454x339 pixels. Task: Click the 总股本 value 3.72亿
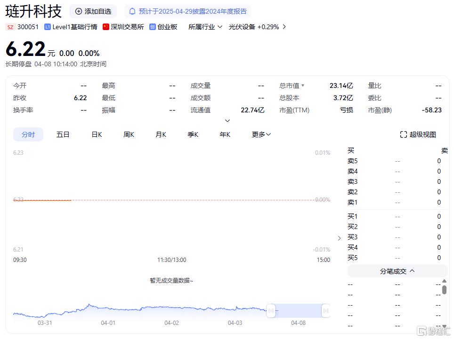tap(343, 98)
